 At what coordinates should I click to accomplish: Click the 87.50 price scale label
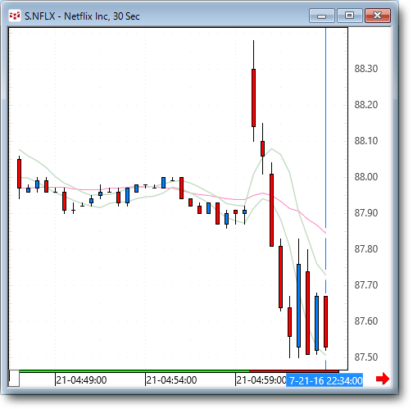coord(366,357)
